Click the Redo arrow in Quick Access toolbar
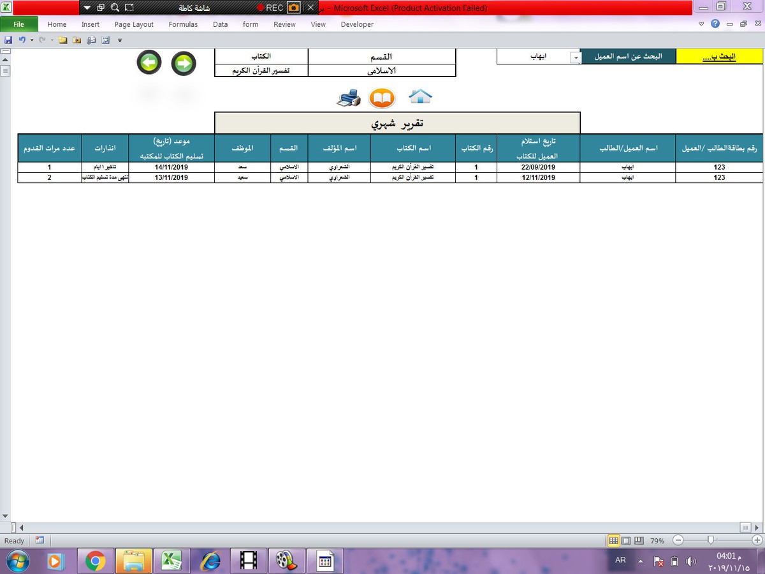The width and height of the screenshot is (765, 574). (x=42, y=40)
